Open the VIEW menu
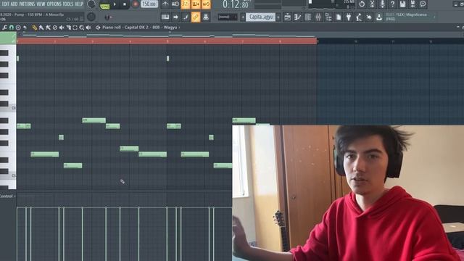 41,4
